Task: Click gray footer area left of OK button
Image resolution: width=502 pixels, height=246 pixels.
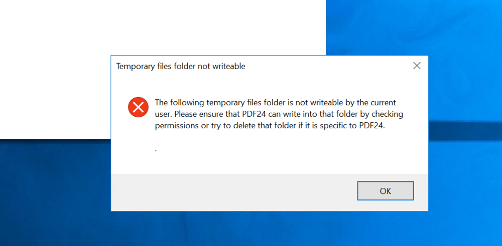Action: (x=226, y=192)
